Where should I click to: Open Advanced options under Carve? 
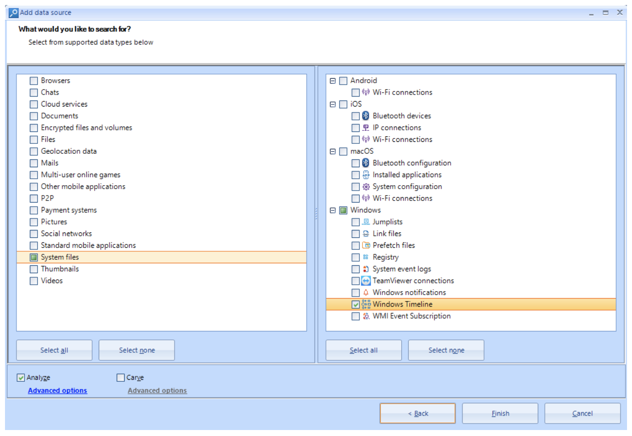[x=157, y=391]
